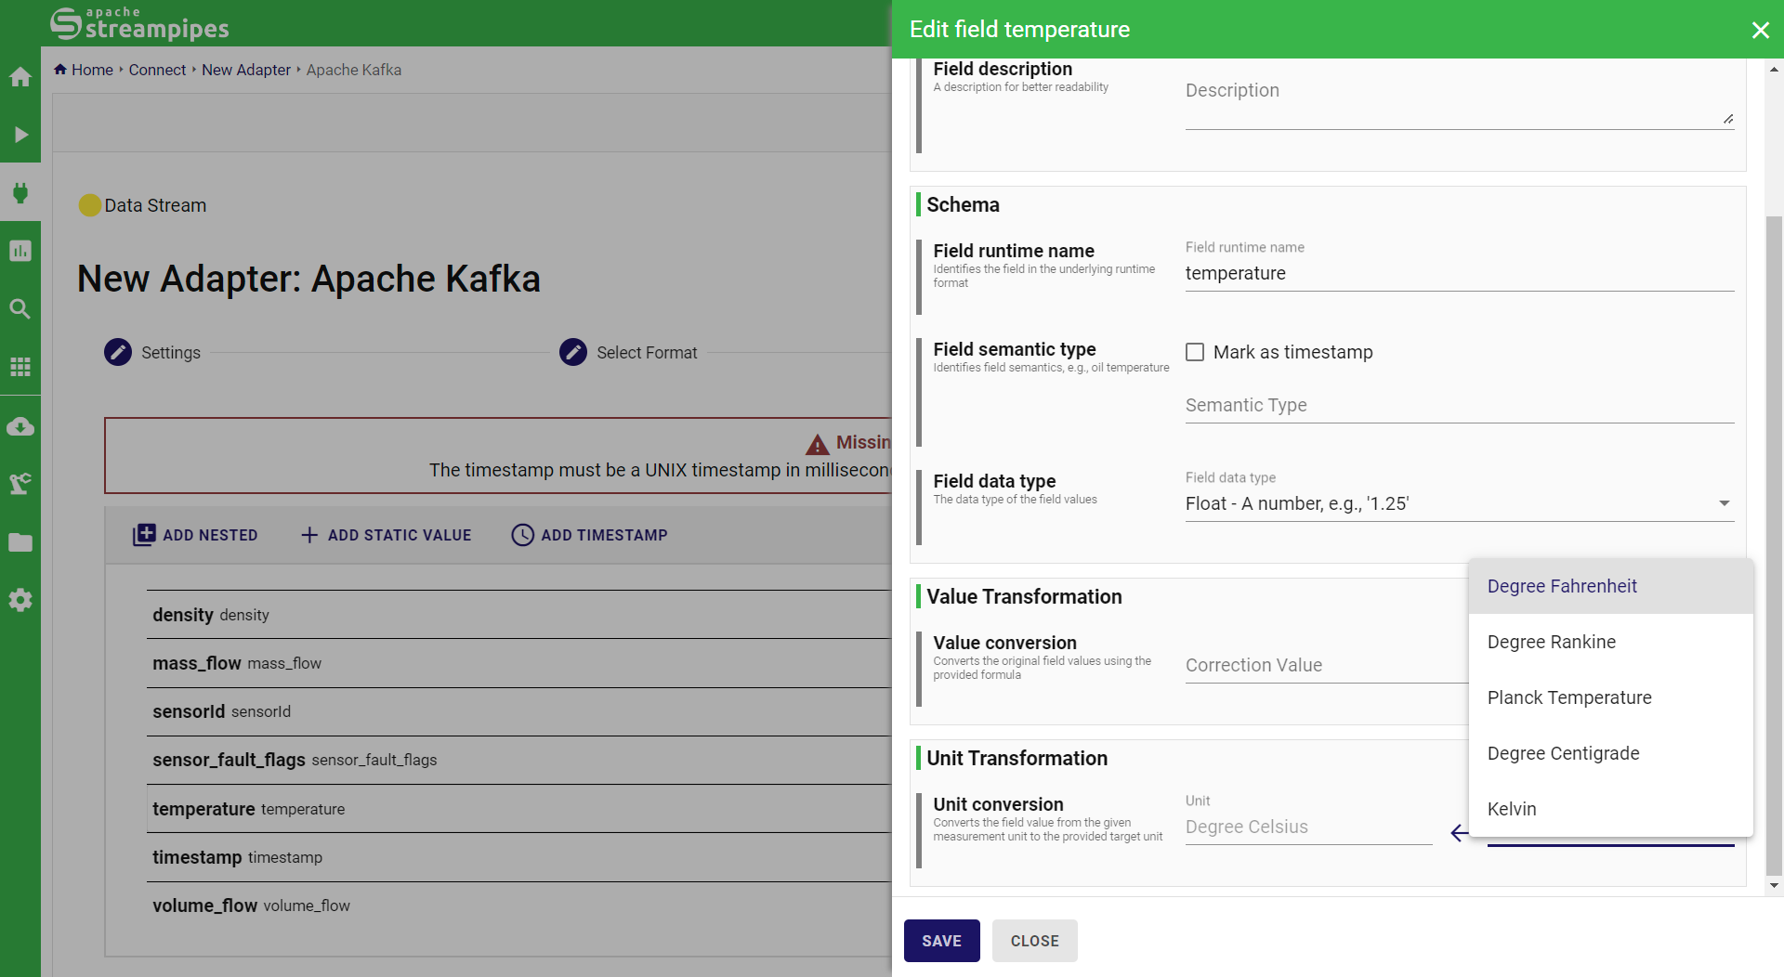This screenshot has height=977, width=1784.
Task: Open the Install cloud download icon
Action: click(20, 426)
